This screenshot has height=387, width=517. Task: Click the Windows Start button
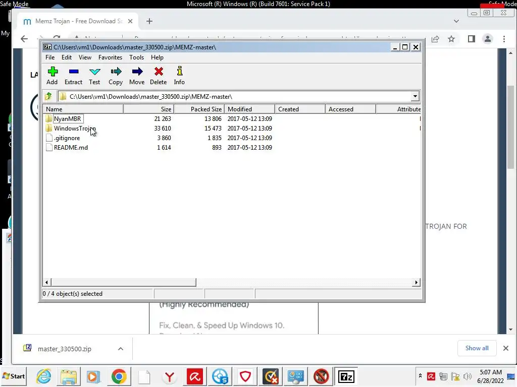[14, 376]
